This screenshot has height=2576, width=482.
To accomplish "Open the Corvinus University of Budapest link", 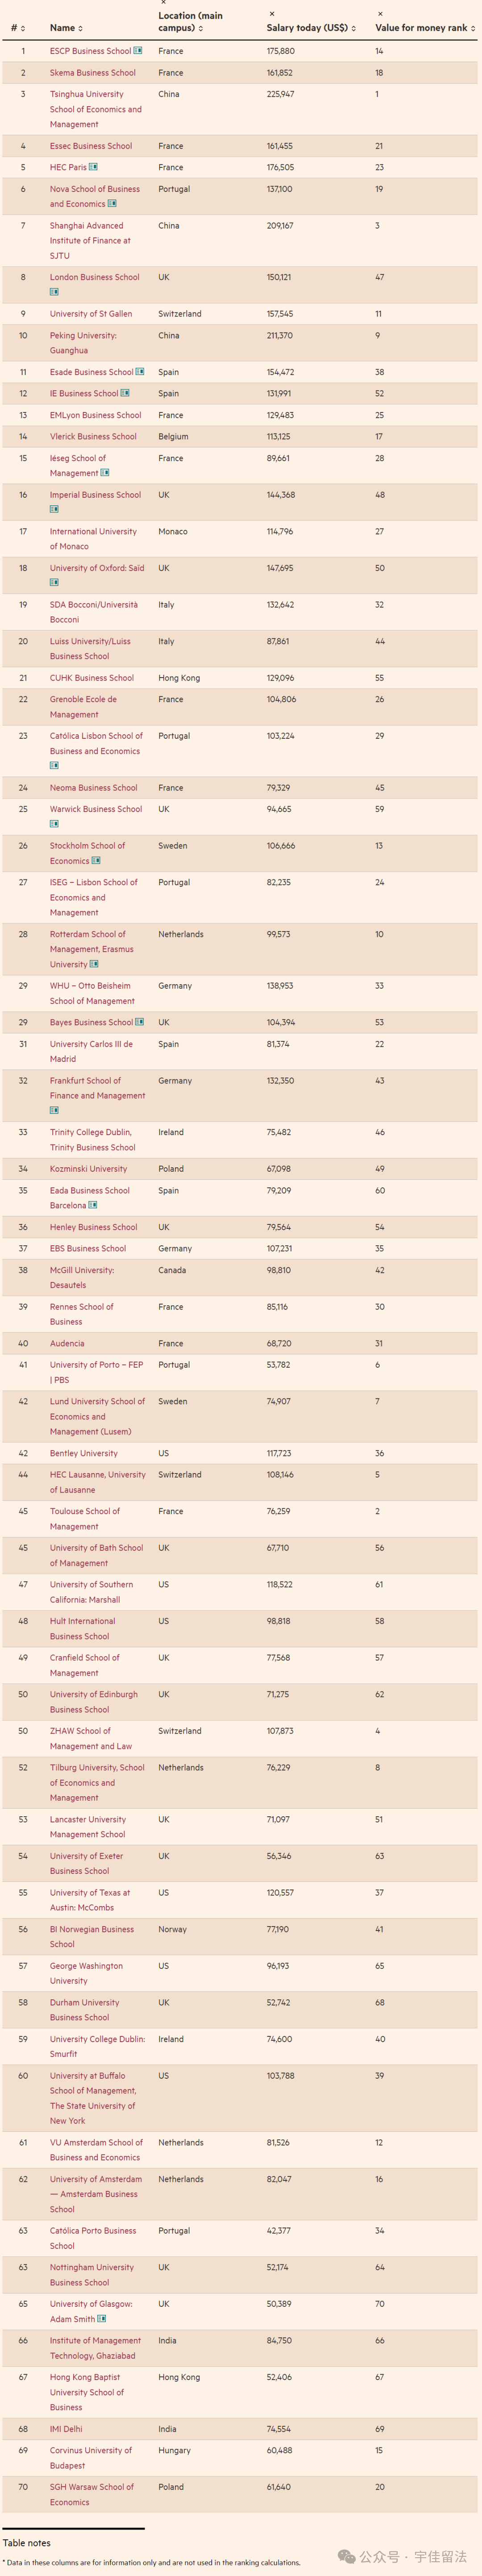I will tap(91, 2458).
